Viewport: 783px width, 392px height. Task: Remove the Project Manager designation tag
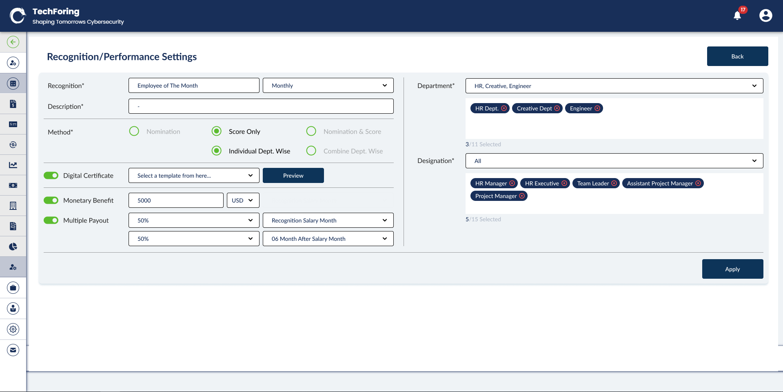[x=522, y=196]
